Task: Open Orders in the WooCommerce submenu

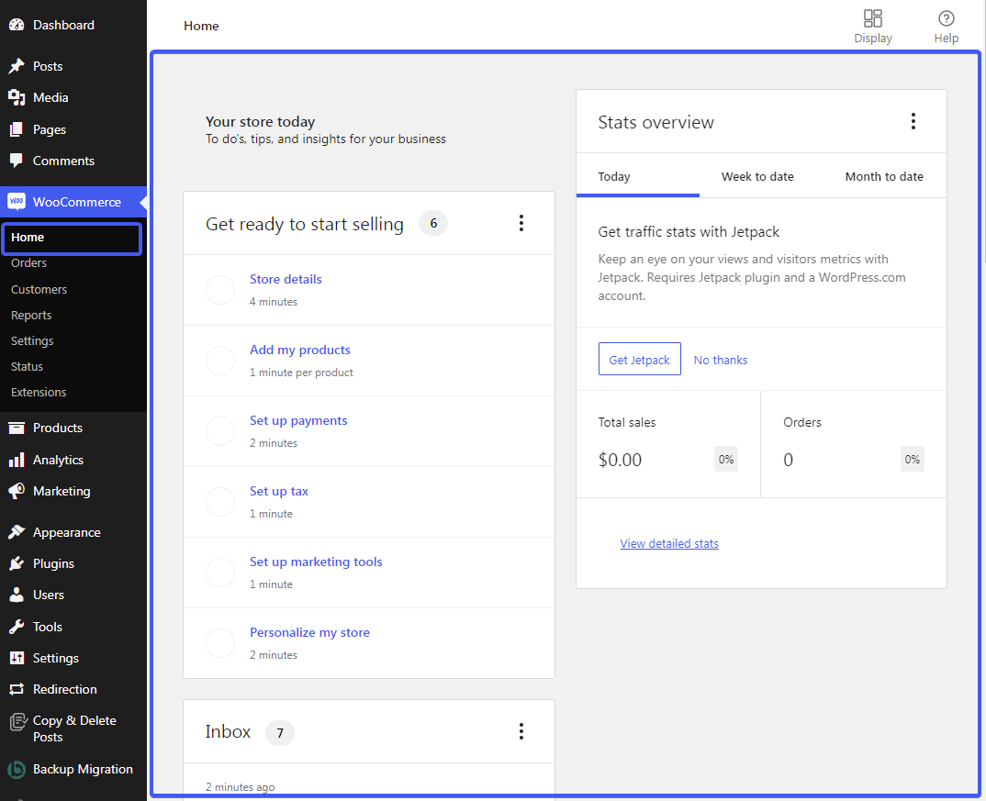Action: (x=28, y=263)
